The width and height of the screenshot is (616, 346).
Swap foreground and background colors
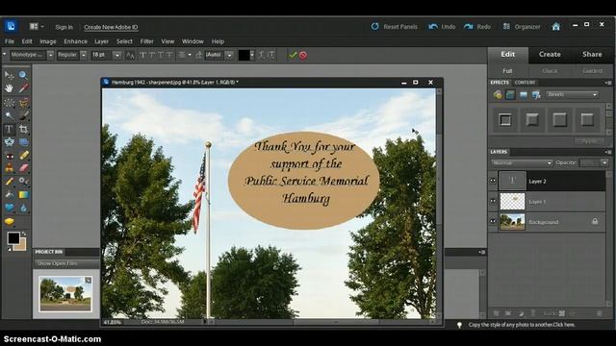click(x=23, y=234)
